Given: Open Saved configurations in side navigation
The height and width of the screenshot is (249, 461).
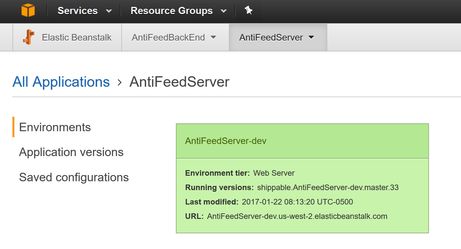Looking at the screenshot, I should pyautogui.click(x=74, y=177).
